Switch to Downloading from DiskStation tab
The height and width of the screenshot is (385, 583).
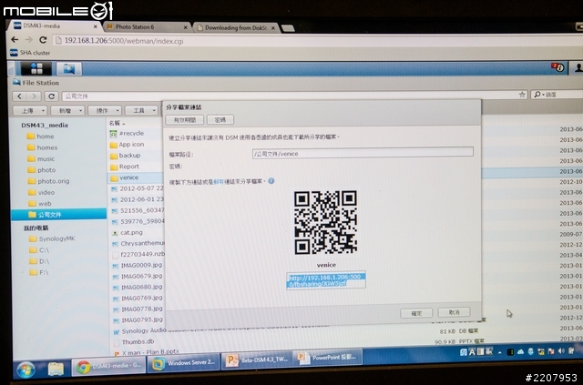tap(236, 27)
